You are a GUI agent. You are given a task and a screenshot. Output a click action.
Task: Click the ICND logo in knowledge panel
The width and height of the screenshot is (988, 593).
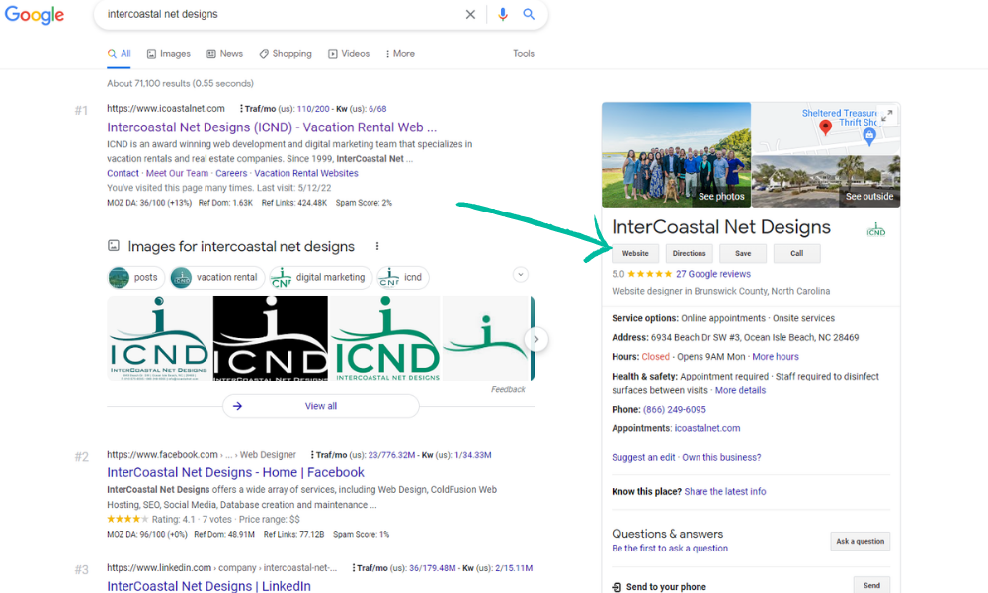875,229
